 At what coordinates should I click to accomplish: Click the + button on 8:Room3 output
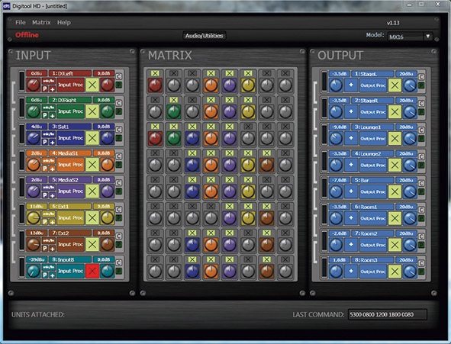351,272
